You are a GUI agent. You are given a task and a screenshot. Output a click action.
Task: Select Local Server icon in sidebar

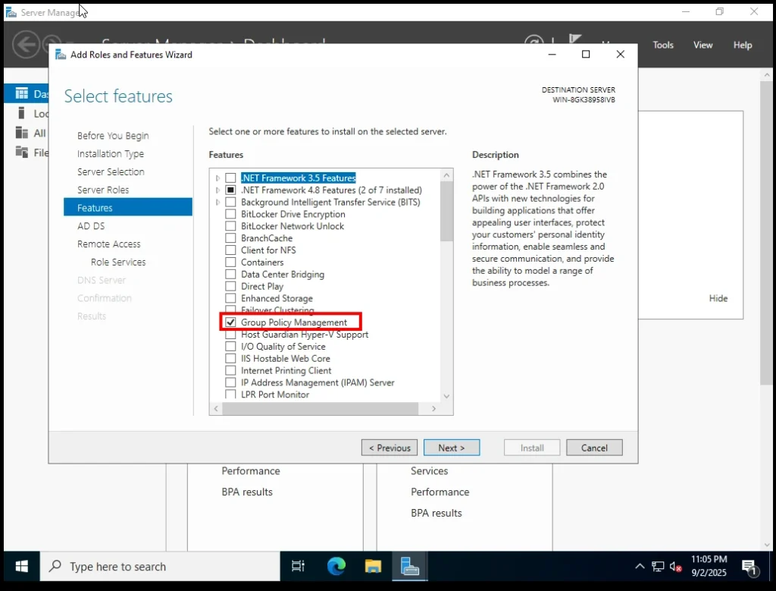pyautogui.click(x=21, y=113)
